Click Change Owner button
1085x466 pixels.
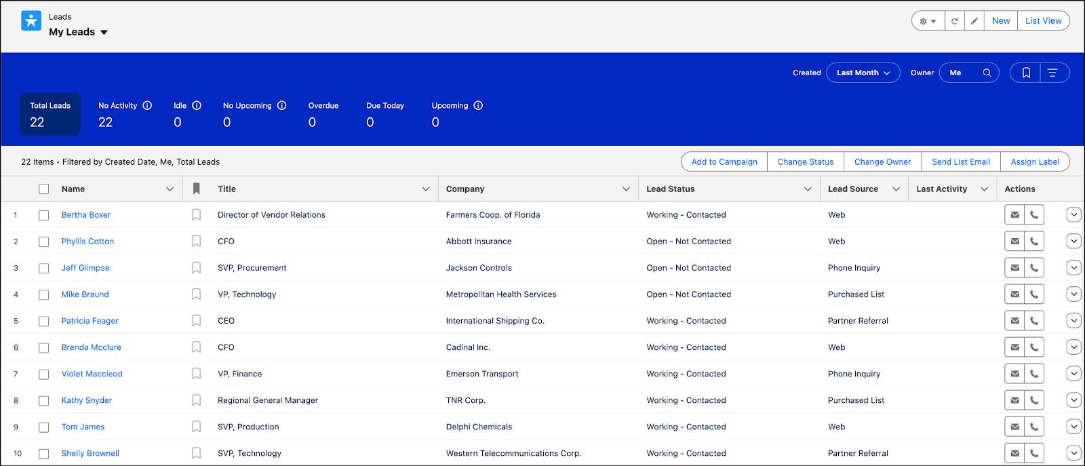[x=883, y=161]
